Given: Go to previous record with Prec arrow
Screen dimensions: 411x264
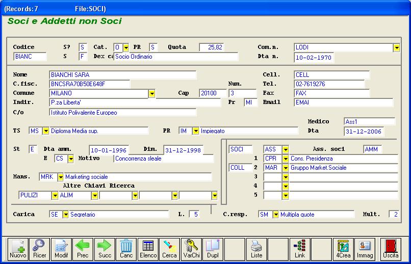Looking at the screenshot, I should tap(83, 249).
